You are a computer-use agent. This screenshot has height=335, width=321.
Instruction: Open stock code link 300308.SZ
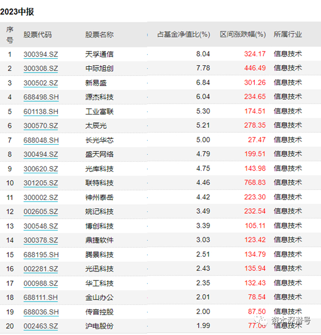tap(41, 68)
